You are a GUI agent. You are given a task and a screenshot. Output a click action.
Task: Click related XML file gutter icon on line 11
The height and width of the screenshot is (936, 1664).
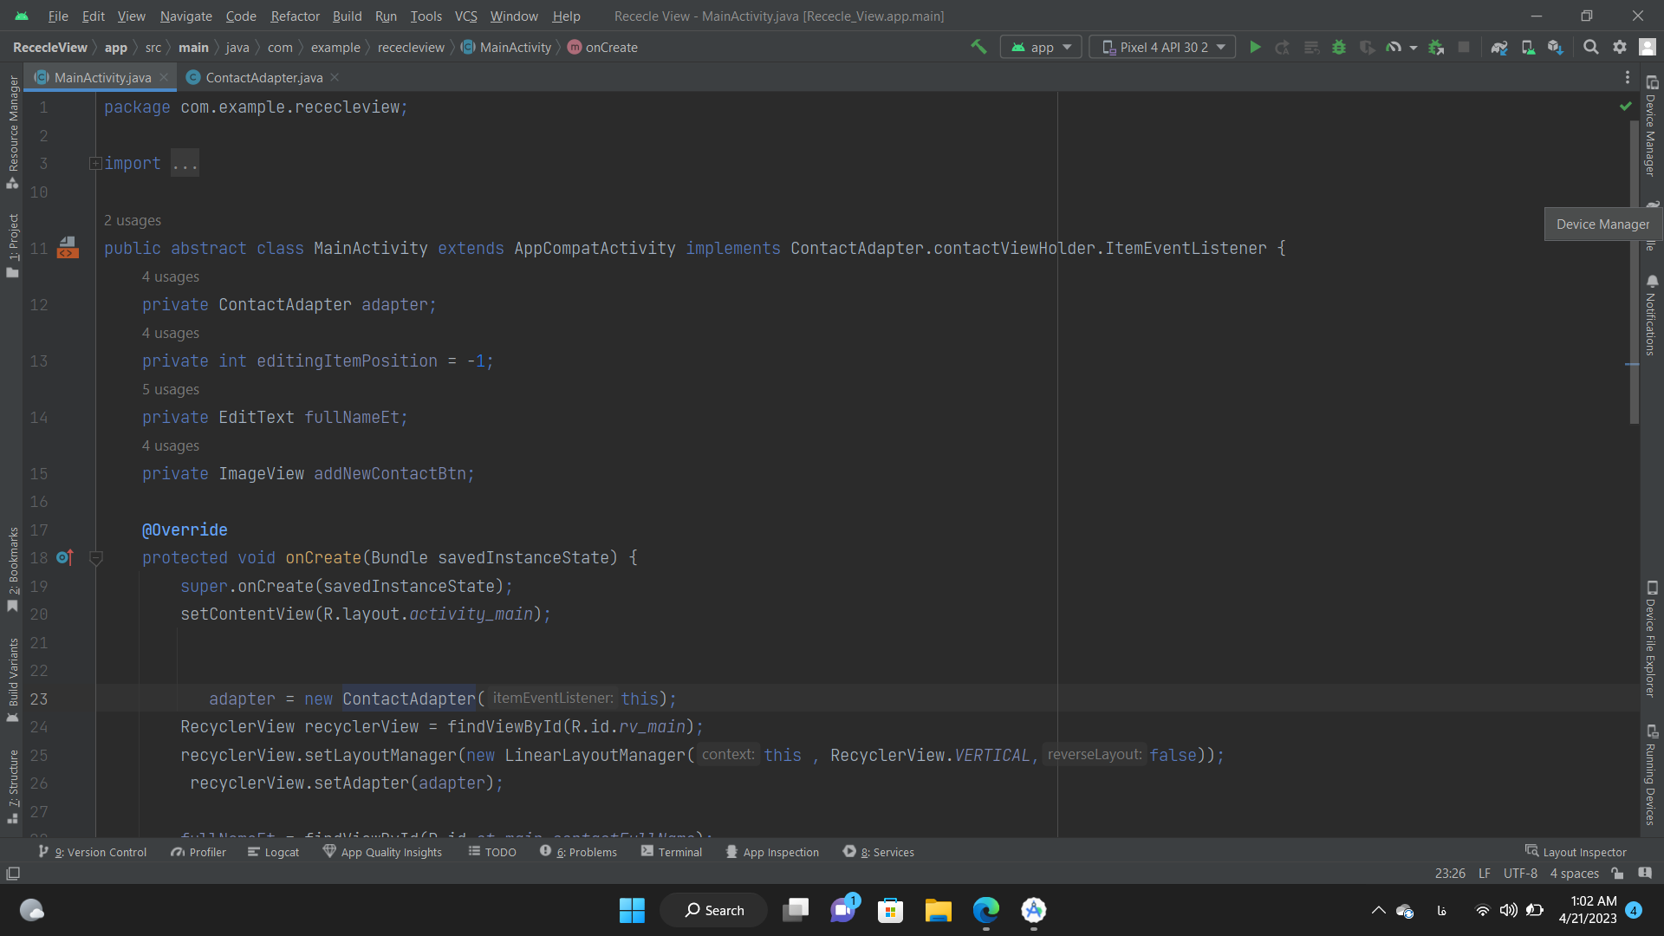[x=68, y=248]
